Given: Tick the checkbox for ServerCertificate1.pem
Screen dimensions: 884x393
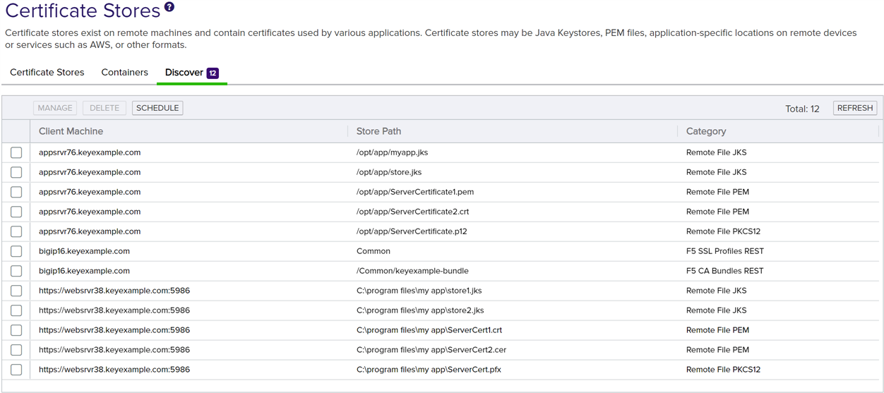Looking at the screenshot, I should [16, 192].
